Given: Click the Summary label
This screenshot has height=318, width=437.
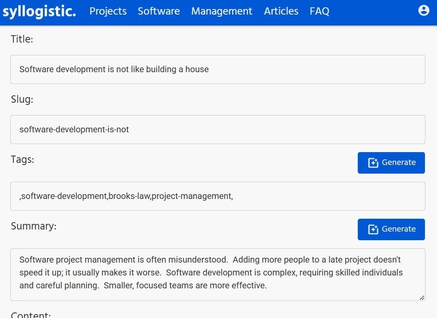Looking at the screenshot, I should point(34,226).
